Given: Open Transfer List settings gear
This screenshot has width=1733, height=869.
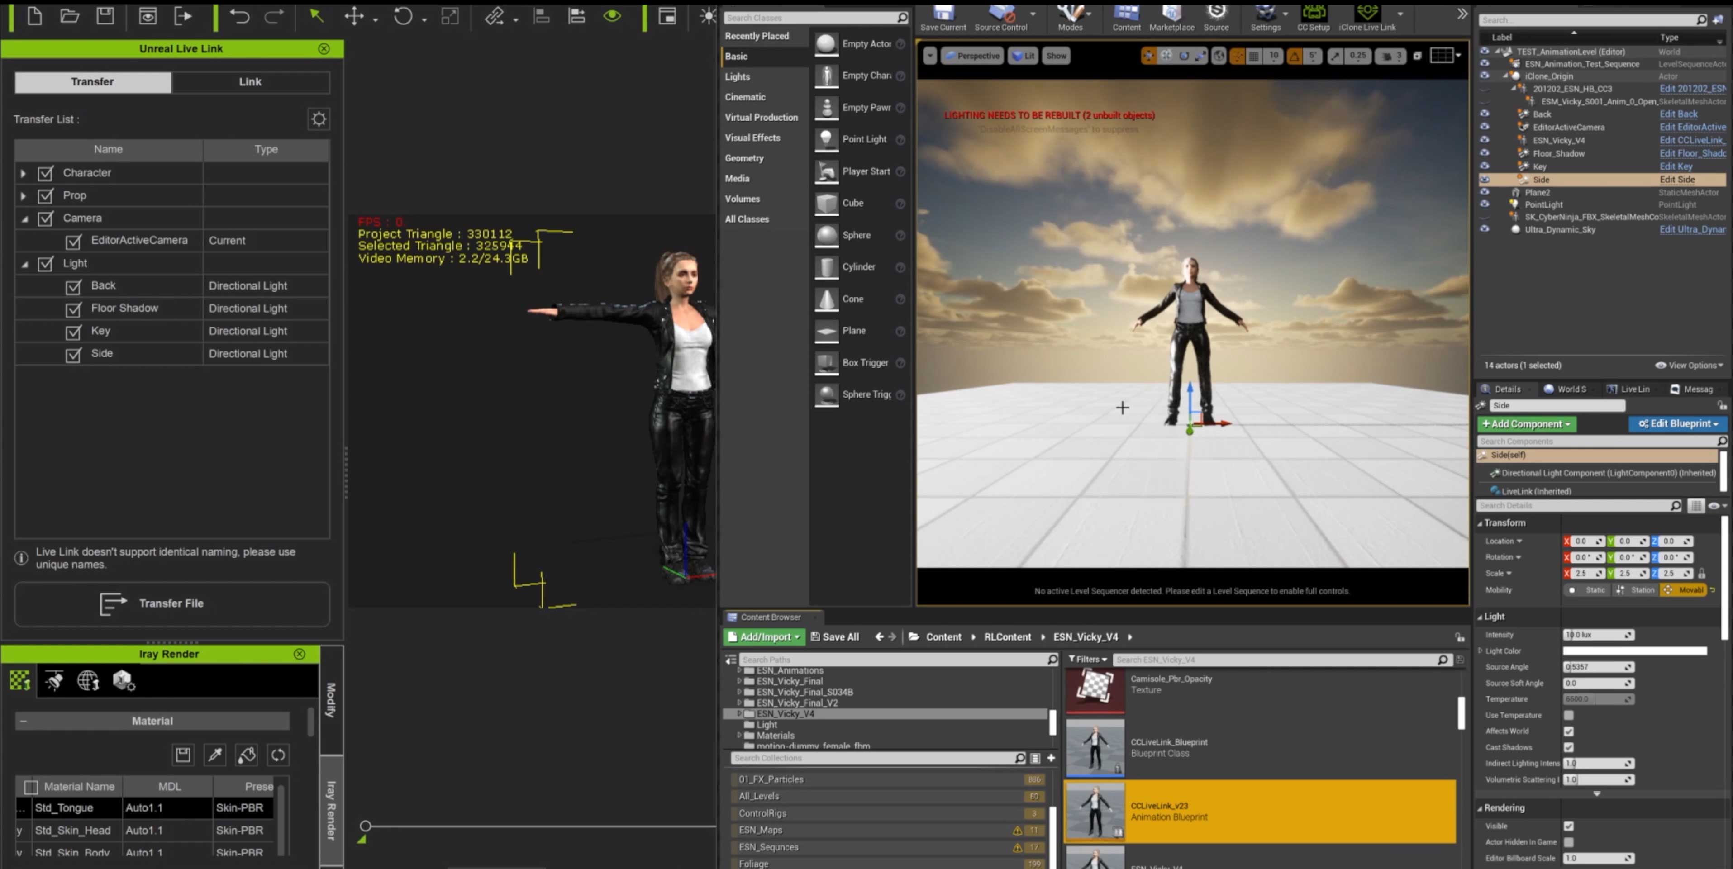Looking at the screenshot, I should (319, 119).
